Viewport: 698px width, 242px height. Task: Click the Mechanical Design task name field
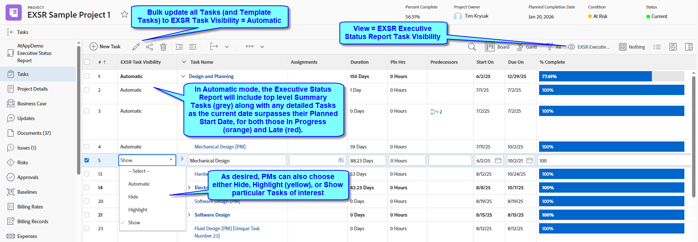[x=237, y=161]
